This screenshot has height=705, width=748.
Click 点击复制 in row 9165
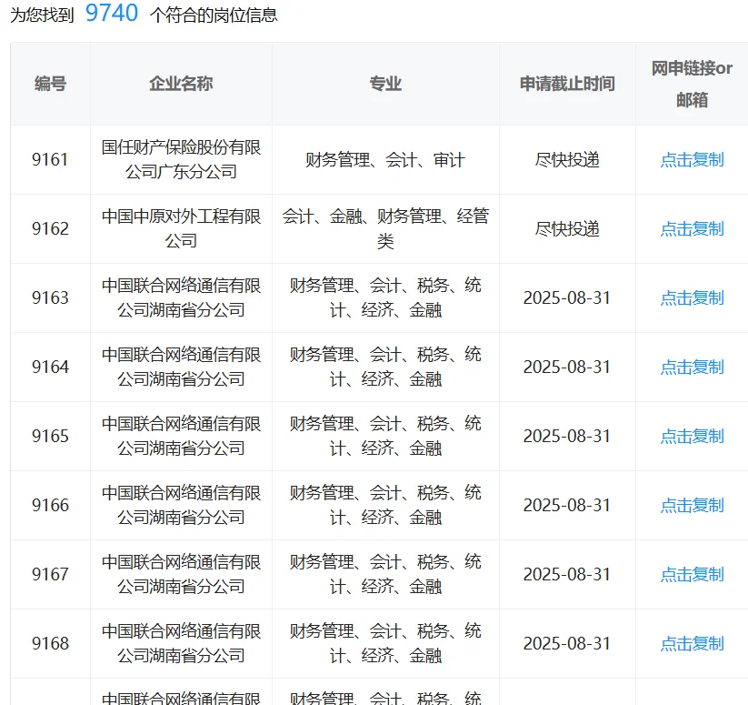point(692,436)
